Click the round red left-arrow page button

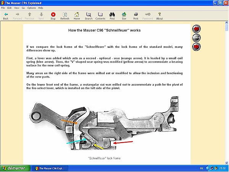pos(196,29)
